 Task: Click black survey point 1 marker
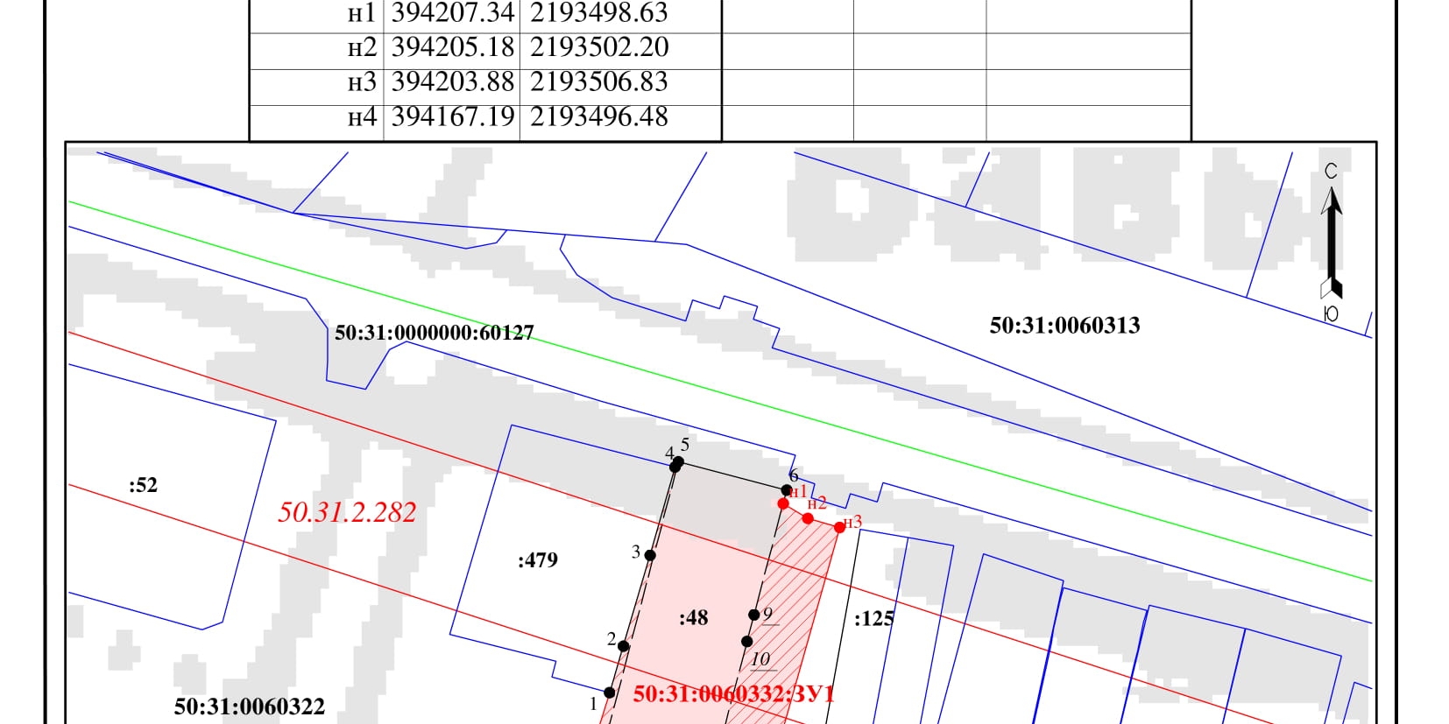point(610,692)
